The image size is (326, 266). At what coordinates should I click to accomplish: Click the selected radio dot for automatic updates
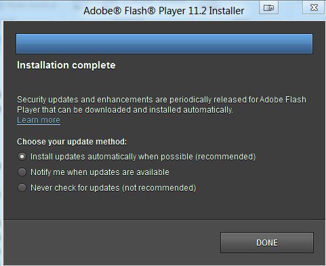point(22,157)
